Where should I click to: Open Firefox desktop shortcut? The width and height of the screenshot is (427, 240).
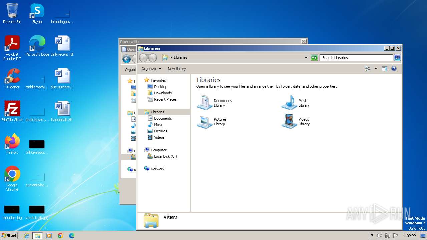pyautogui.click(x=12, y=144)
